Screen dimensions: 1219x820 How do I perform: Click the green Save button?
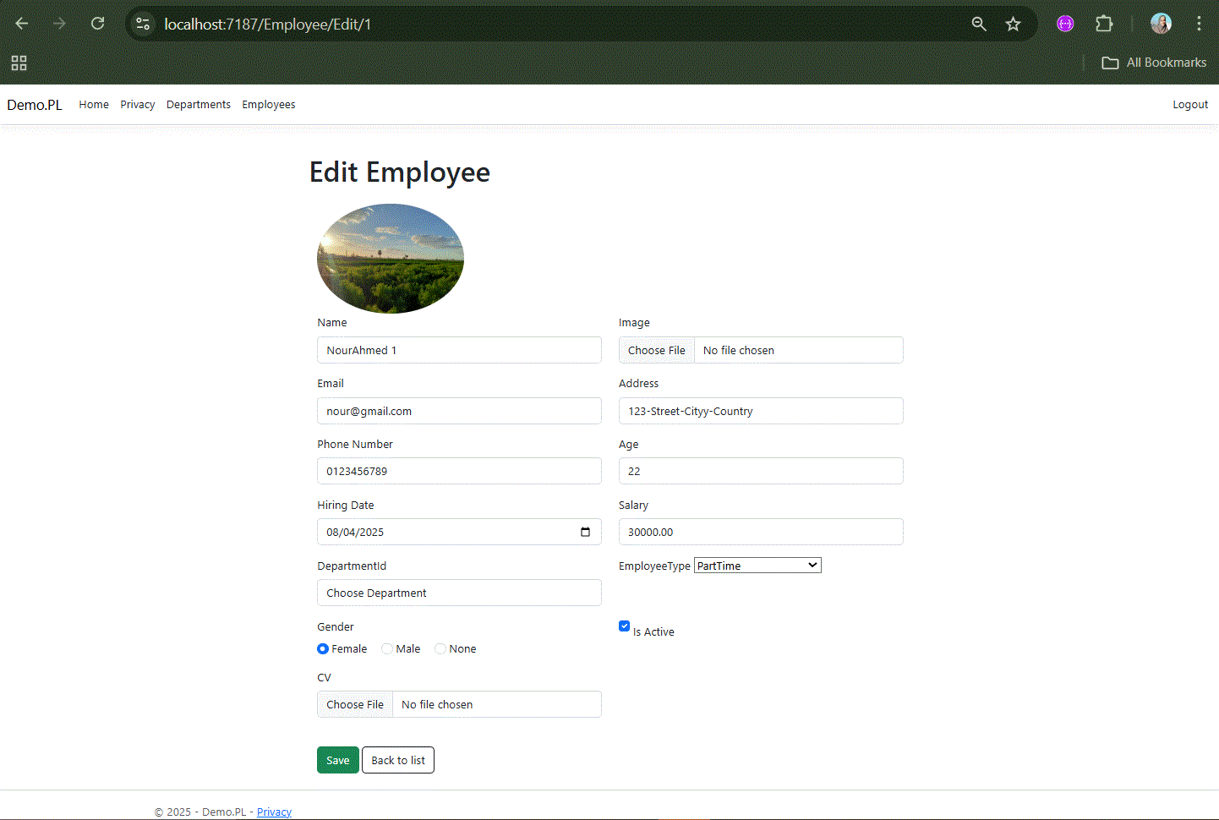(338, 760)
